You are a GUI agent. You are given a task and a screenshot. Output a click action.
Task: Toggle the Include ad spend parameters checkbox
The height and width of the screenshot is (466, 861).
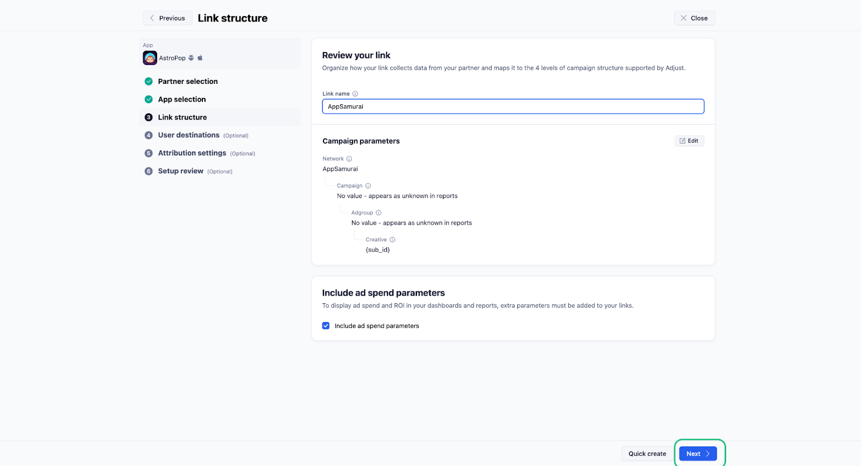coord(326,326)
